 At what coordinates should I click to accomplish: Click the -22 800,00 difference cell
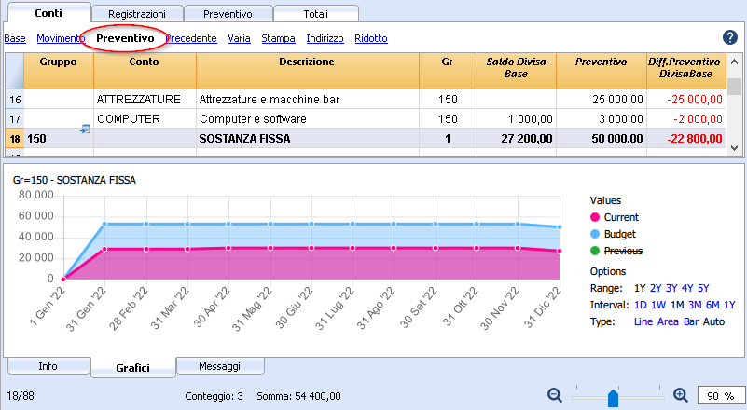click(686, 139)
